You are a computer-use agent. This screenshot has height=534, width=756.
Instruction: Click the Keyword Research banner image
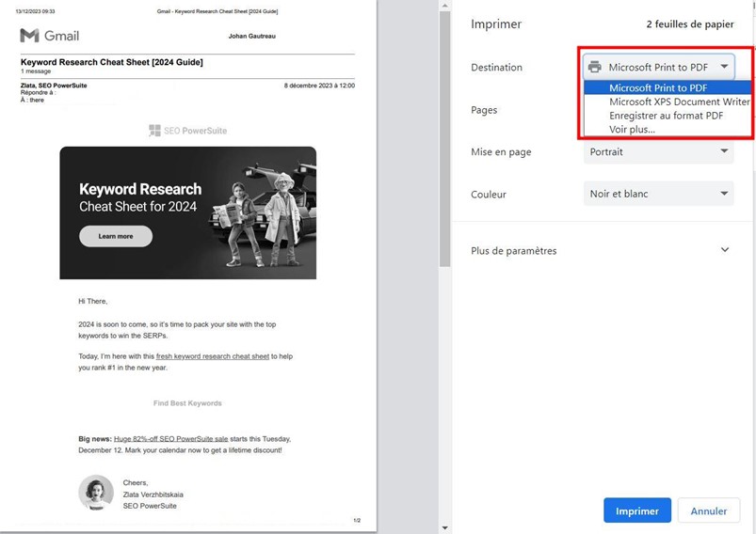188,212
